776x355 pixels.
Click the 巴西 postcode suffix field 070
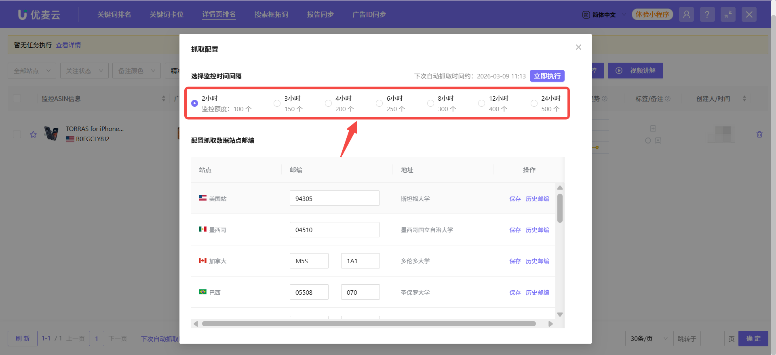361,292
